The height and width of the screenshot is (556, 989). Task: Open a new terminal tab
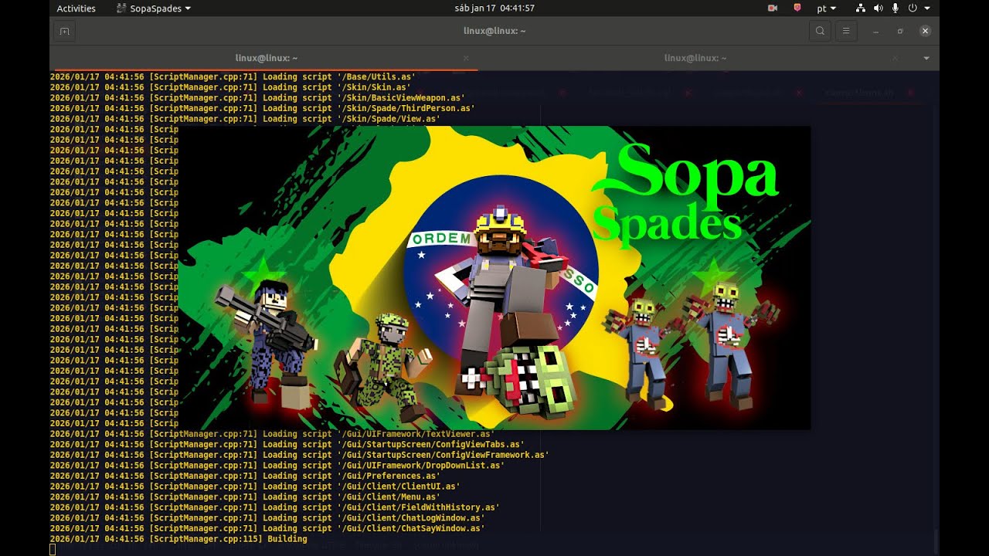(x=64, y=31)
